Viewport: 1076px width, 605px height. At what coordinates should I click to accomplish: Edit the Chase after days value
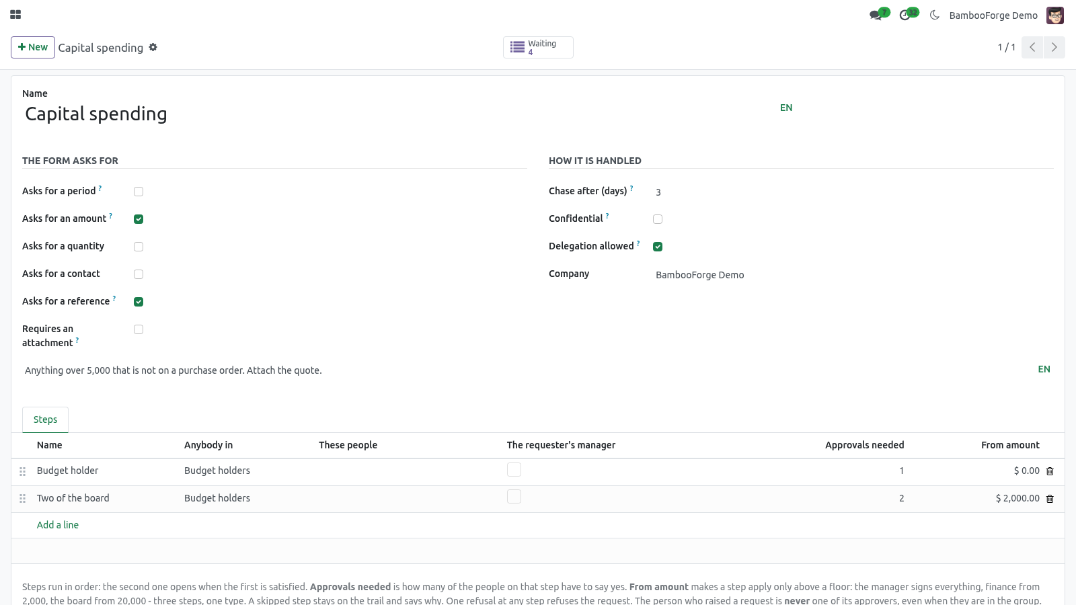tap(853, 192)
